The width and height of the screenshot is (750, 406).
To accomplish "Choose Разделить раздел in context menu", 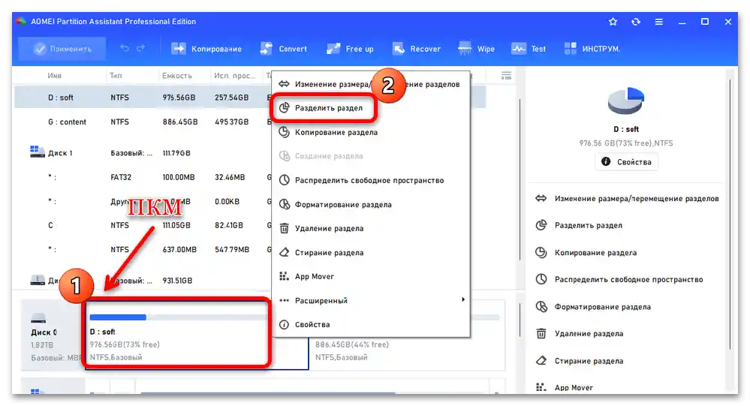I will (329, 108).
